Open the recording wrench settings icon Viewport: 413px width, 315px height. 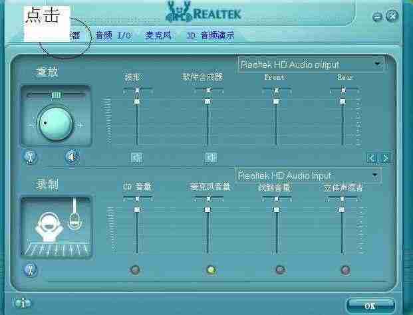click(31, 270)
